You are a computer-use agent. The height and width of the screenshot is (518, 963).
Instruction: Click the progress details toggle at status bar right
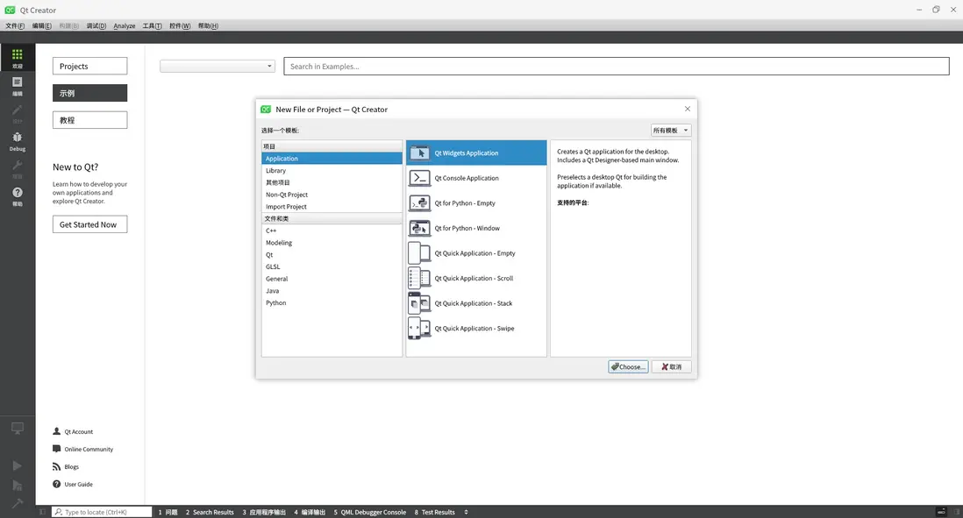(941, 512)
